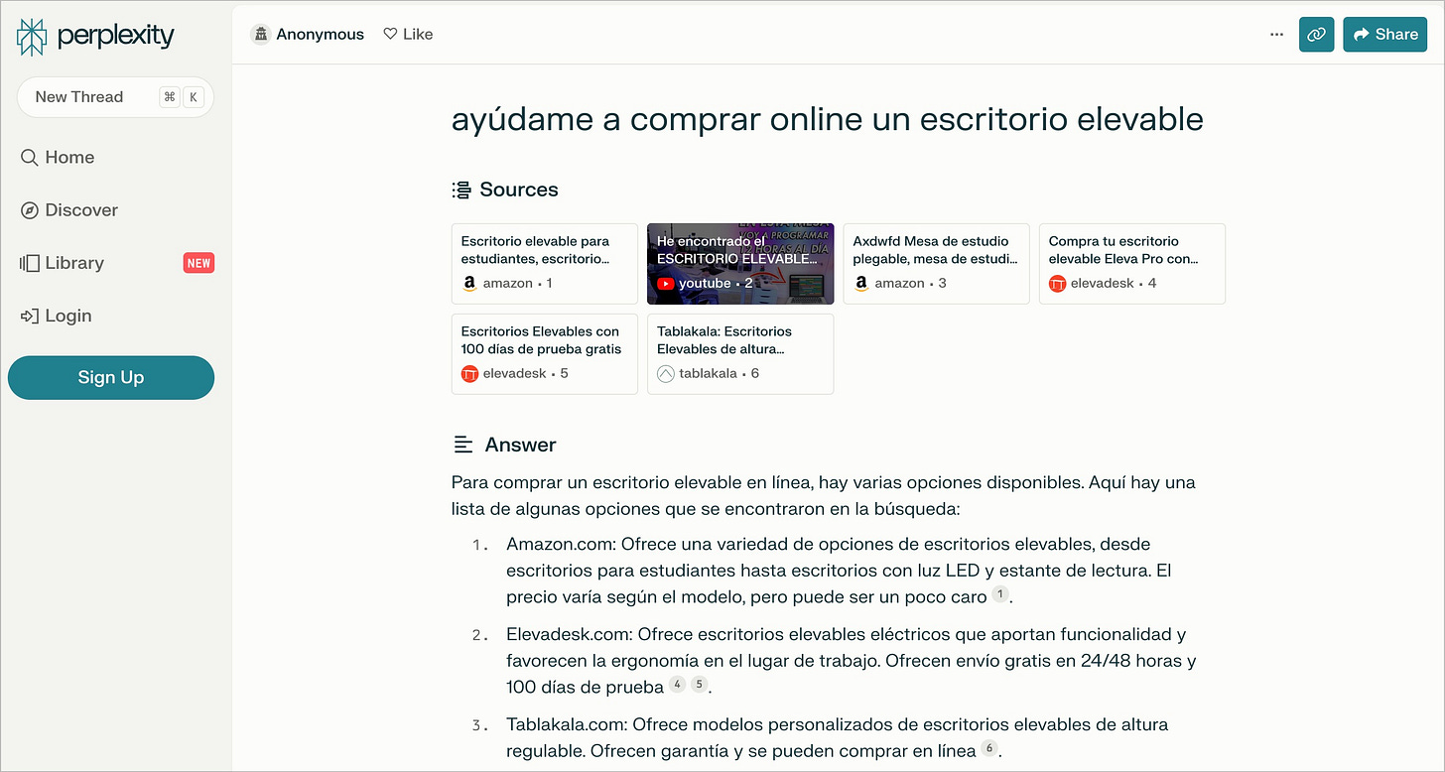Click the Perplexity logo

coord(95,37)
